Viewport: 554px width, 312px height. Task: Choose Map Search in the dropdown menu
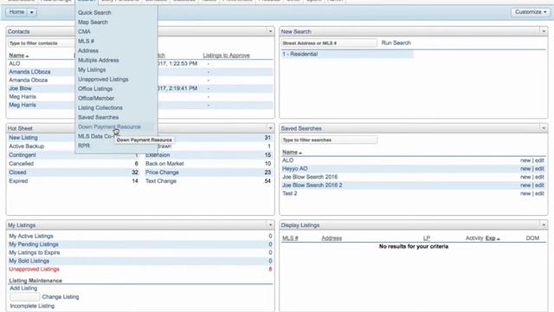click(x=93, y=22)
